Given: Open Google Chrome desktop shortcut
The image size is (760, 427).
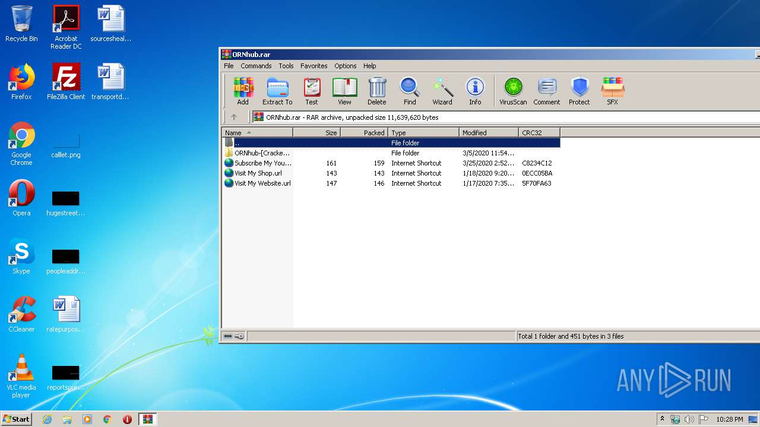Looking at the screenshot, I should pos(21,144).
